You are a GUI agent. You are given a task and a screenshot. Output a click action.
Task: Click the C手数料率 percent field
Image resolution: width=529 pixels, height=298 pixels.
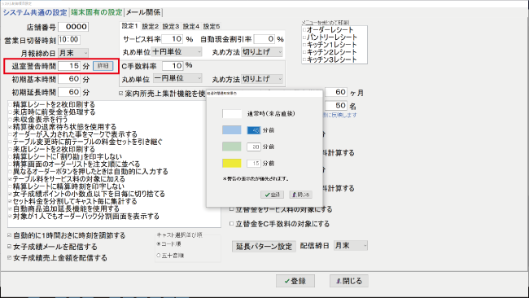173,66
